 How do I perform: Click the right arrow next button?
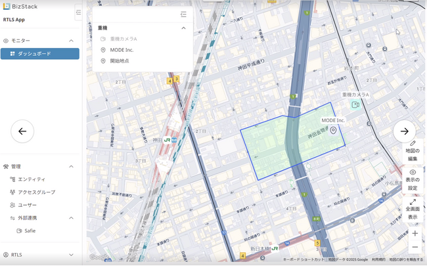(x=405, y=131)
